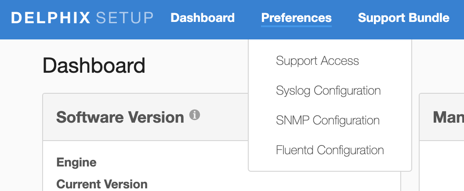
Task: Click blank space above Support Access in the menu
Action: click(330, 46)
